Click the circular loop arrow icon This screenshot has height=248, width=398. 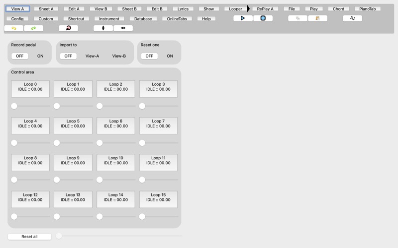(68, 28)
